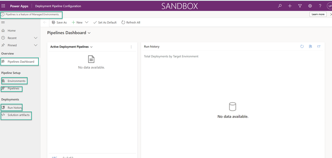Image resolution: width=332 pixels, height=158 pixels.
Task: Open the advanced filter funnel icon
Action: (300, 6)
